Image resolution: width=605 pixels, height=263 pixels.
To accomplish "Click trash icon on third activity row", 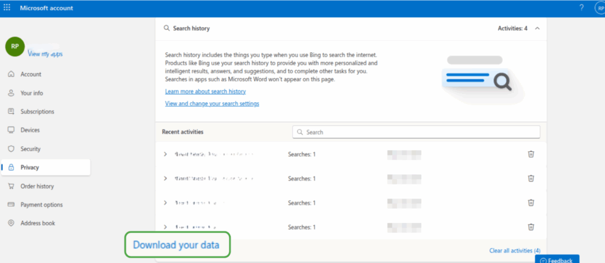I will (x=531, y=203).
